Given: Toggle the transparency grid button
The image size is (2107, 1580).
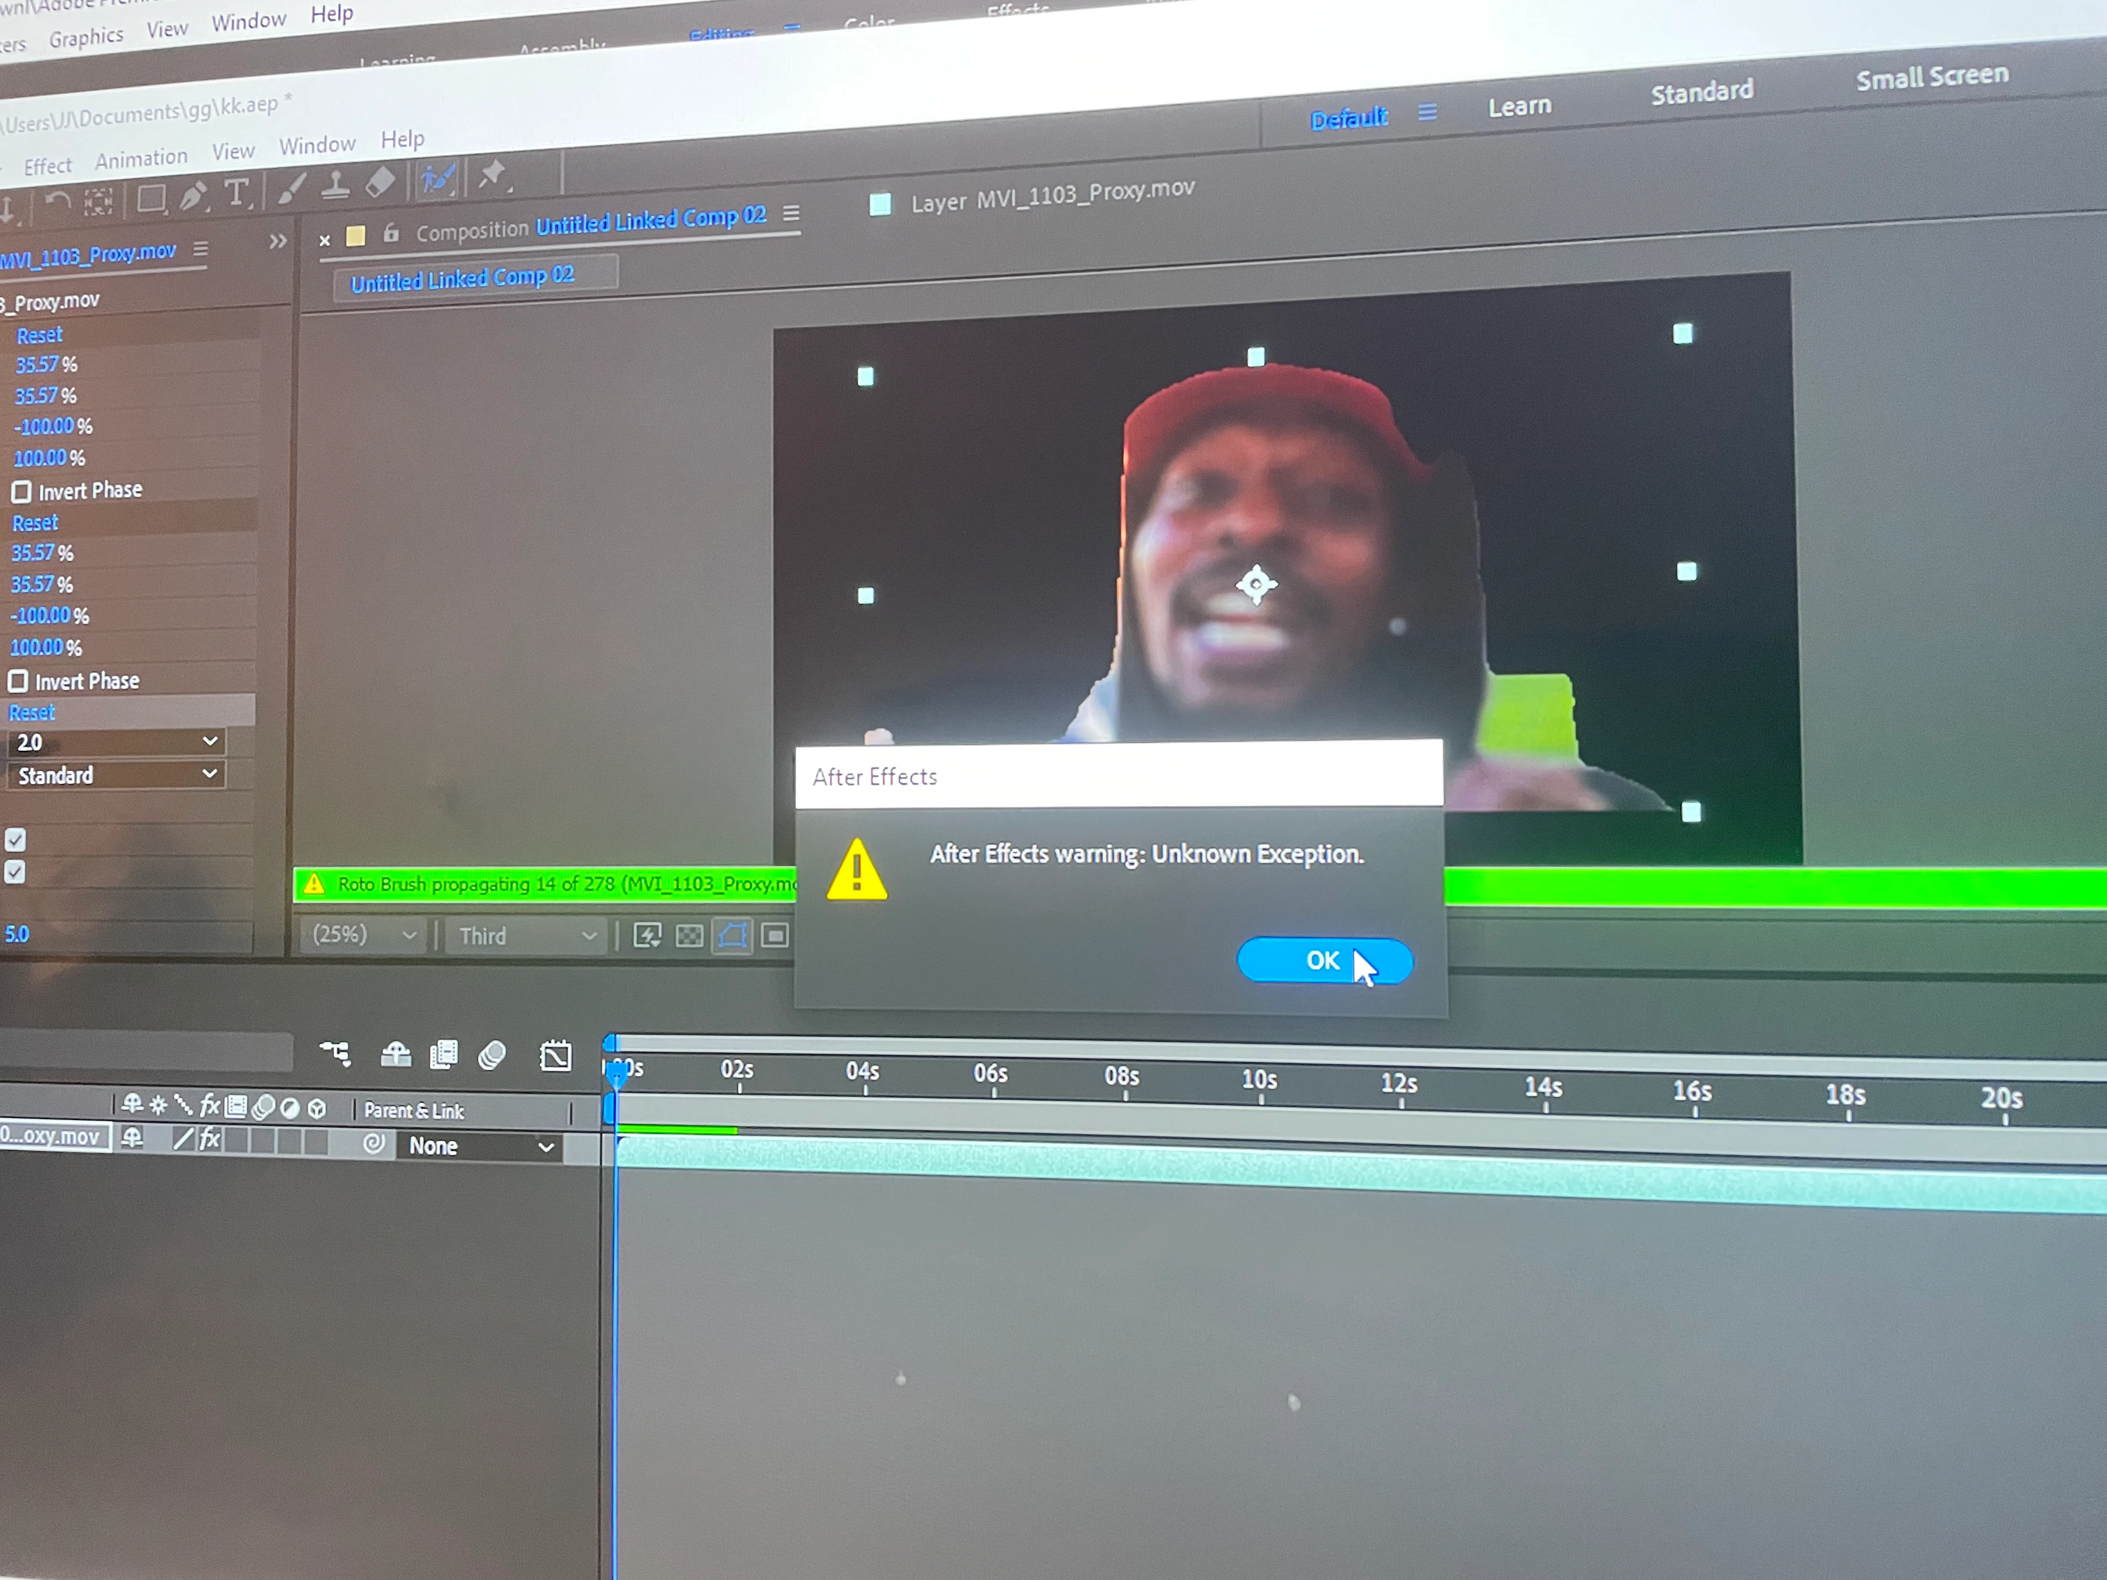Looking at the screenshot, I should (690, 936).
